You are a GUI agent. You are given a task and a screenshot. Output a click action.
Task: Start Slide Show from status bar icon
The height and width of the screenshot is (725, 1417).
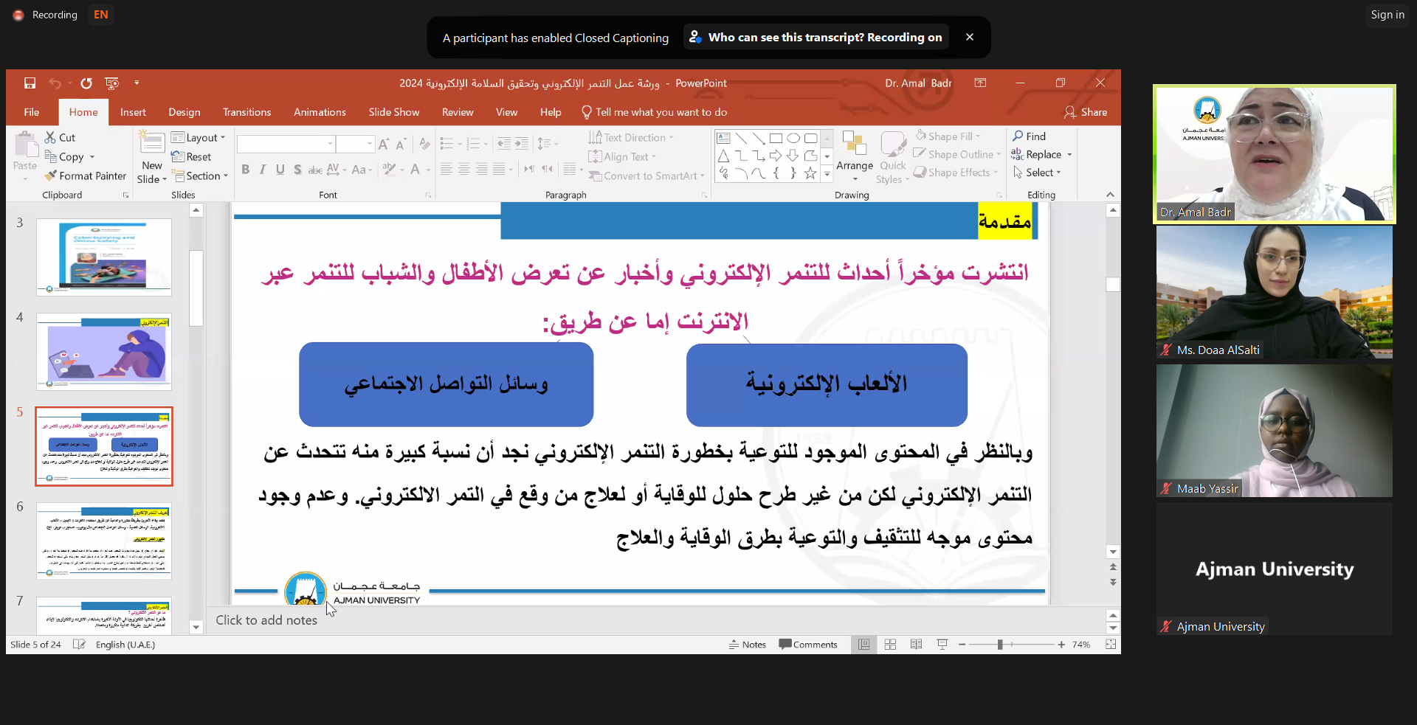[942, 645]
